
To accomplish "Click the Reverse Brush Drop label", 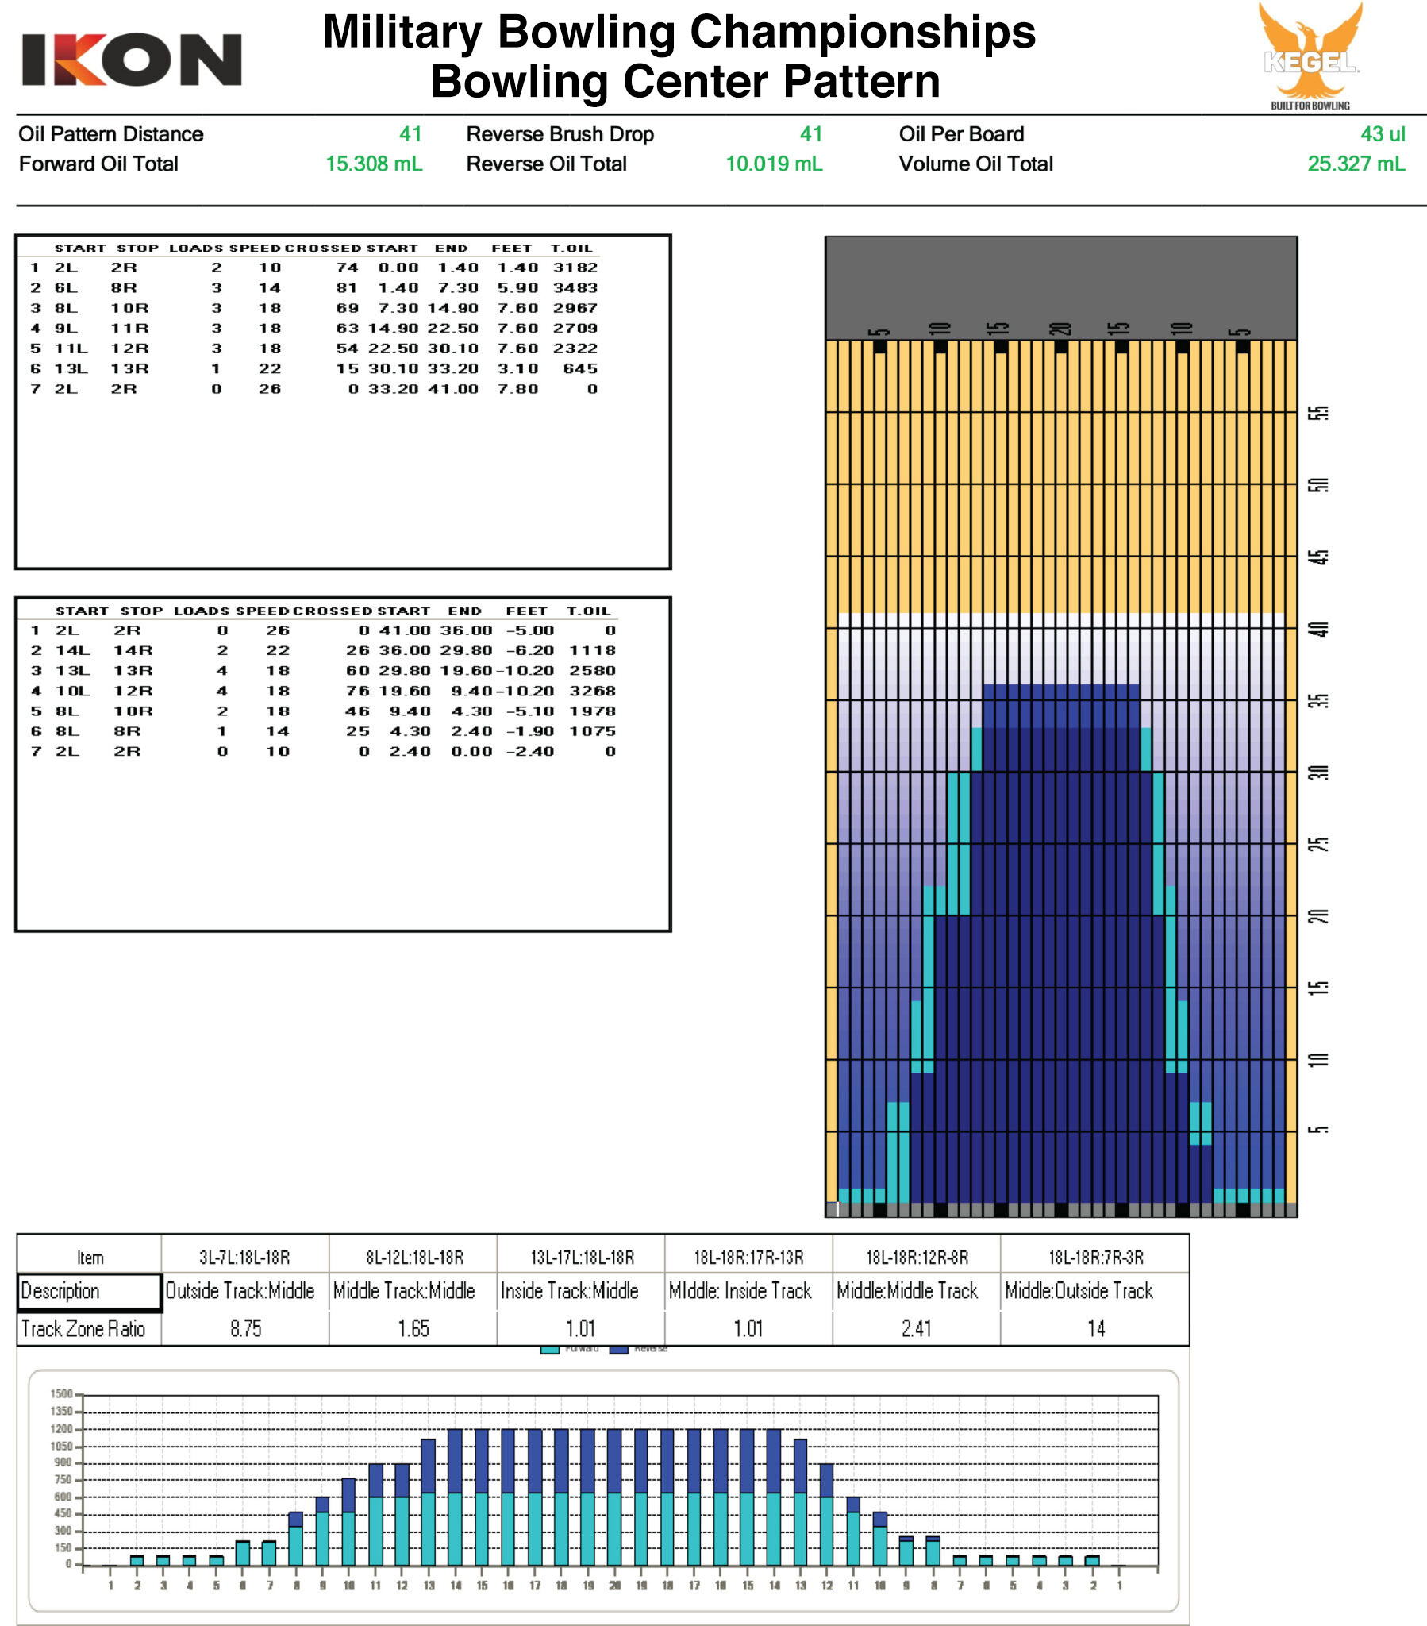I will coord(560,133).
